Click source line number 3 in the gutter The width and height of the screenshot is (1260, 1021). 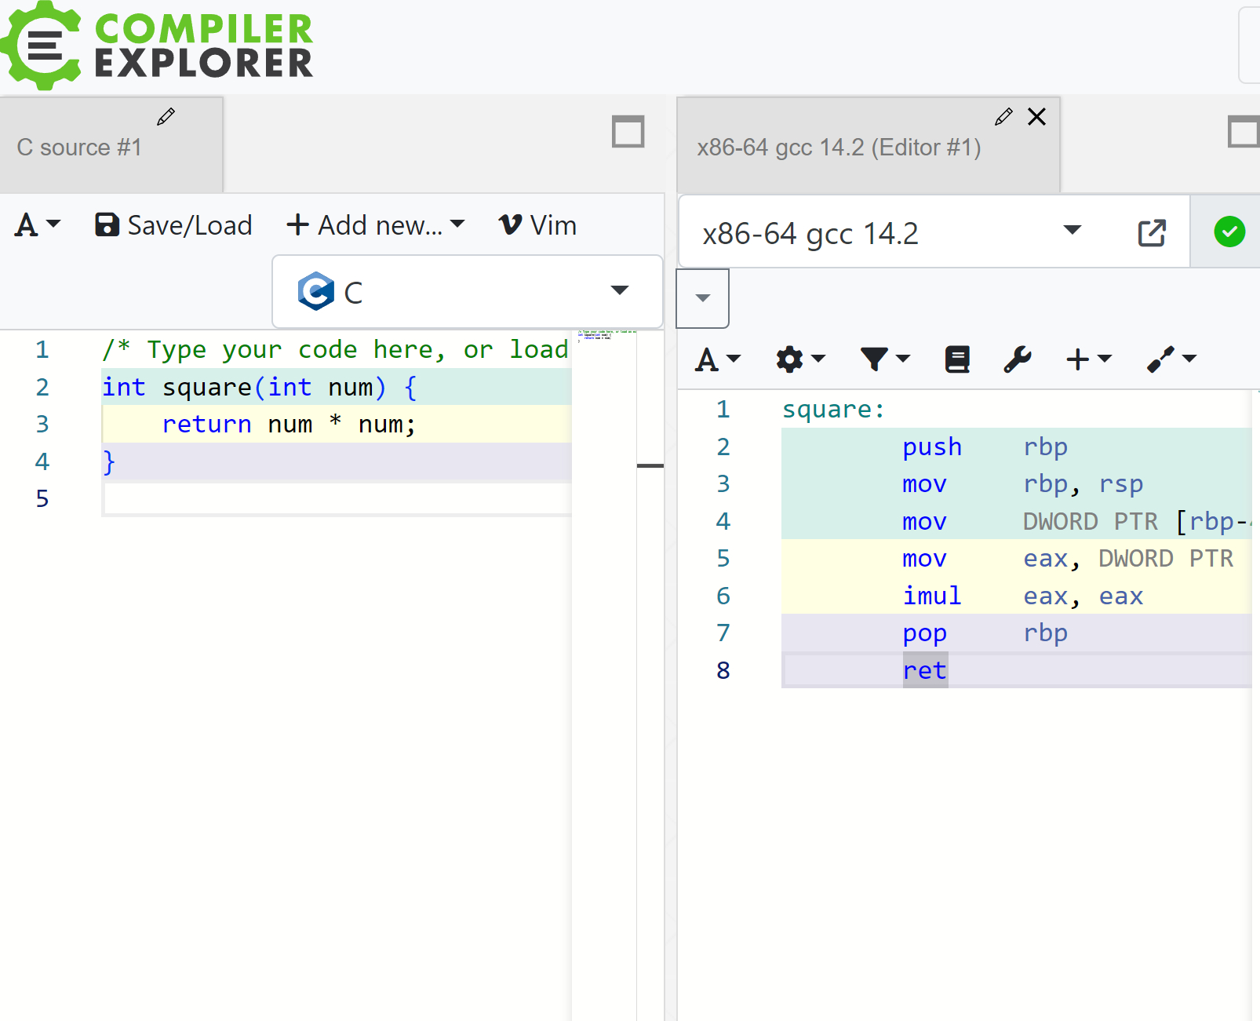pyautogui.click(x=42, y=425)
